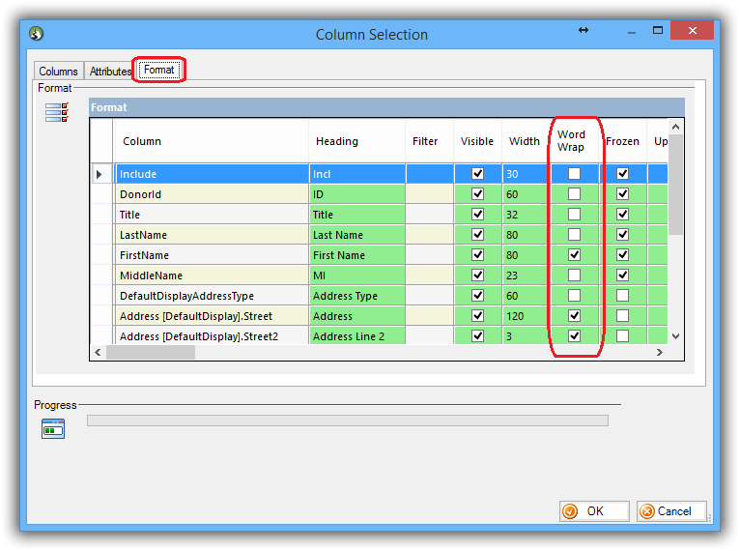
Task: Select the Format tab
Action: click(159, 70)
